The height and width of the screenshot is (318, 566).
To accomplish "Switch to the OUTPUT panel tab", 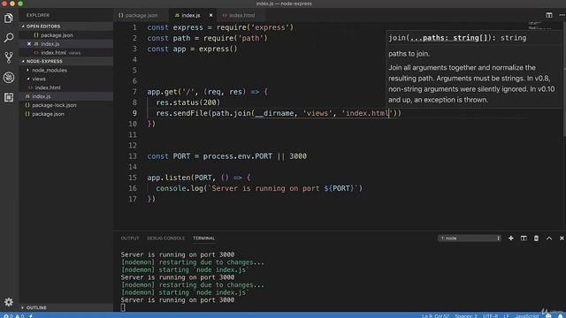I will click(x=130, y=238).
